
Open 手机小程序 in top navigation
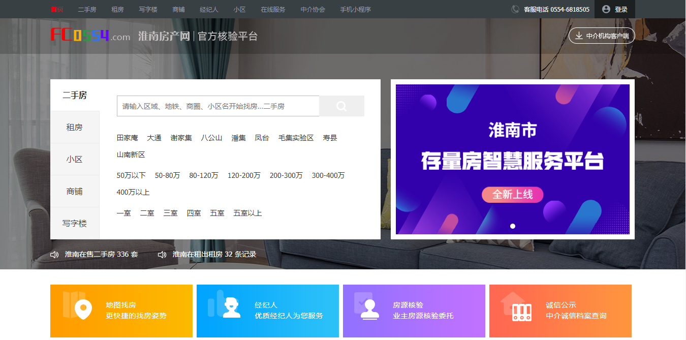(x=355, y=9)
